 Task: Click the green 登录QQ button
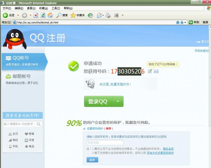coord(98,102)
